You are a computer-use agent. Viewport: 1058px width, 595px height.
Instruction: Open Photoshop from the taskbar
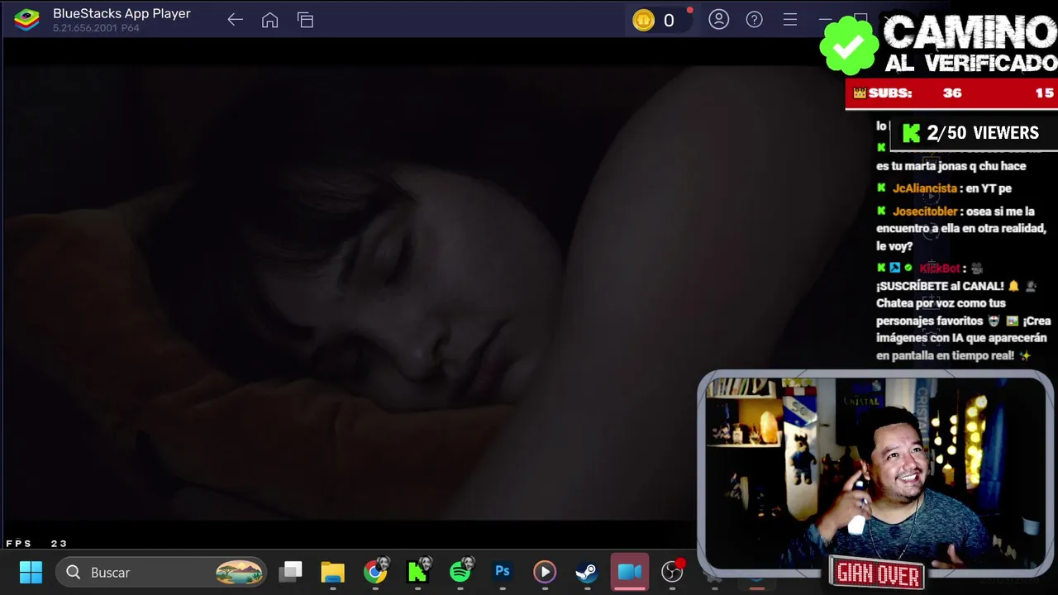[x=503, y=571]
